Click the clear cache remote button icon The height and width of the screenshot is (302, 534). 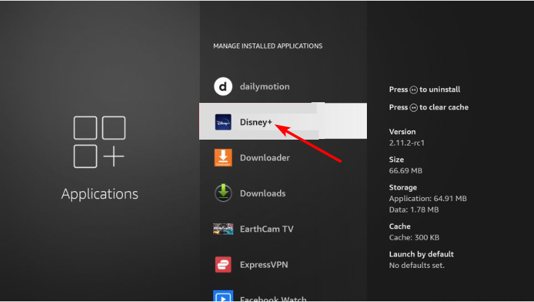click(x=414, y=108)
